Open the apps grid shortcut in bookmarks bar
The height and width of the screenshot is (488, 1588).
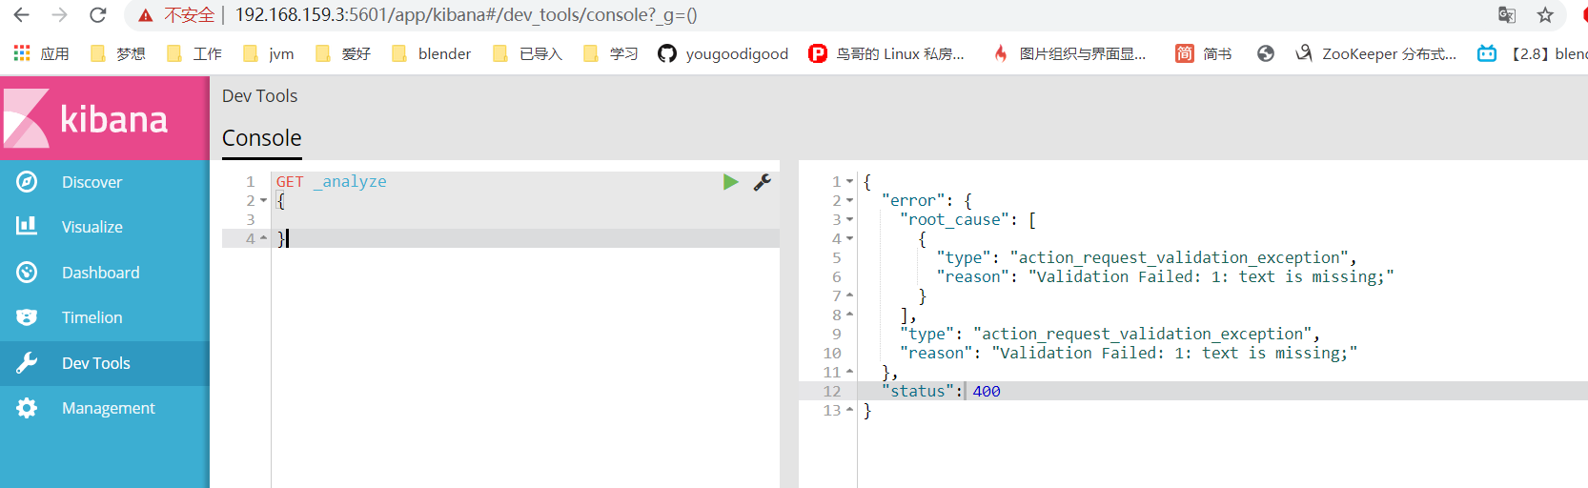[22, 53]
